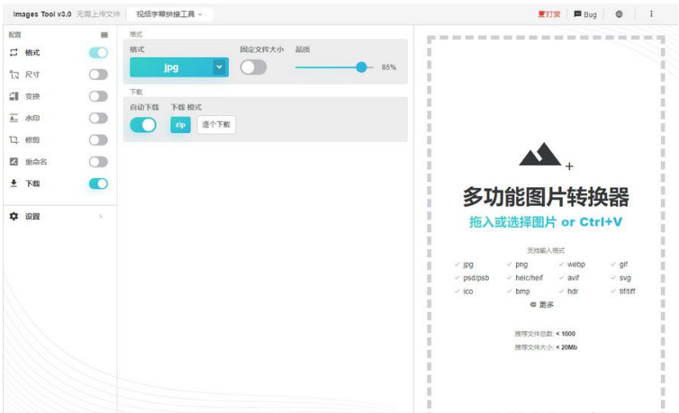
Task: Open language options via the globe icon
Action: pos(619,14)
